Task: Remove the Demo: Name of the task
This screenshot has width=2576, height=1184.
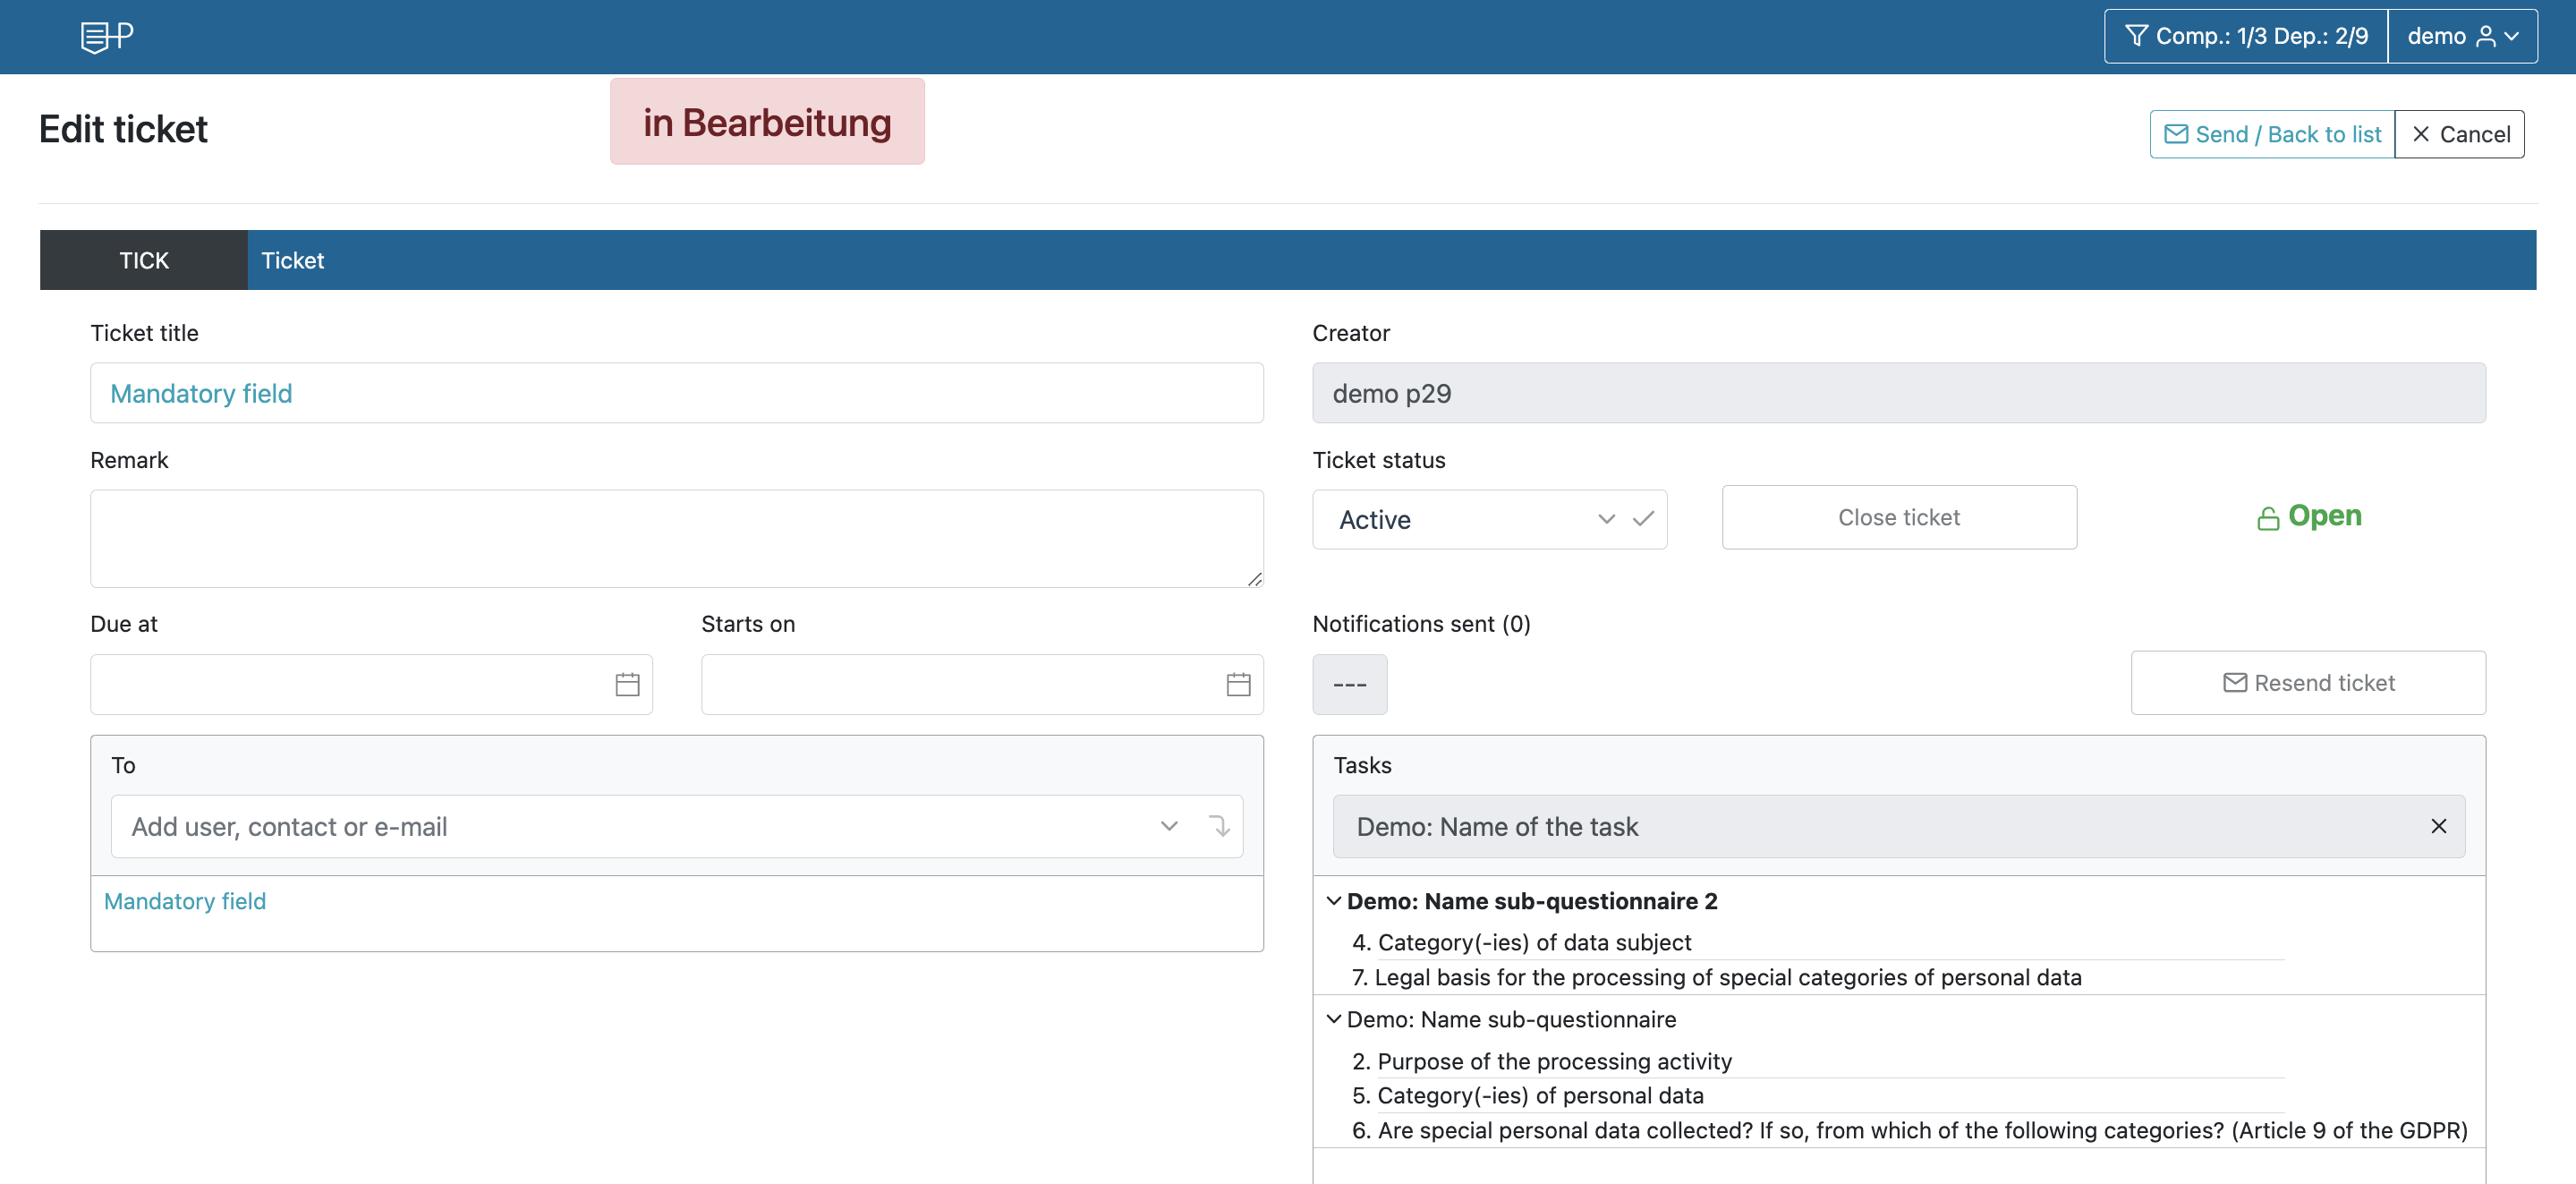Action: [2439, 826]
